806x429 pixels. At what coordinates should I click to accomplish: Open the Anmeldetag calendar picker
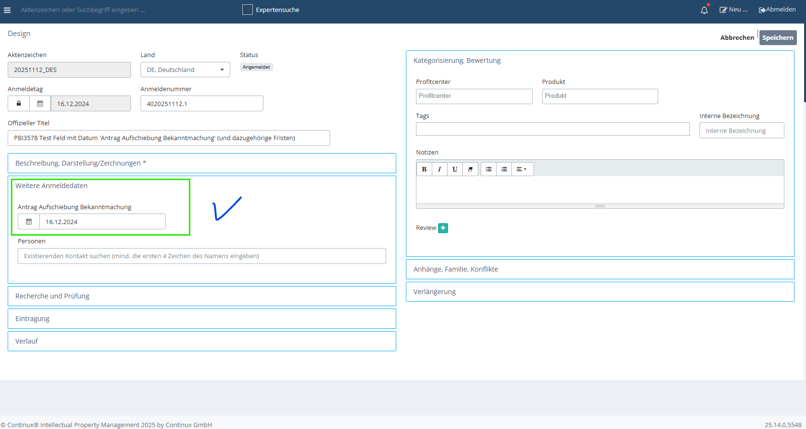40,104
